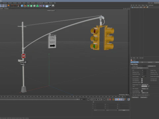Open coordinate mode dropdown left of Apply

[x=99, y=110]
